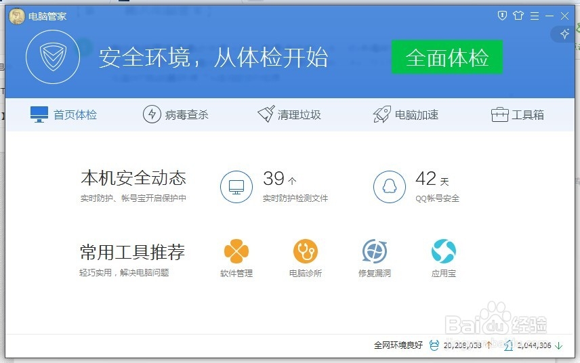This screenshot has height=363, width=580.
Task: Click the 42 天 QQ safety count
Action: point(432,179)
